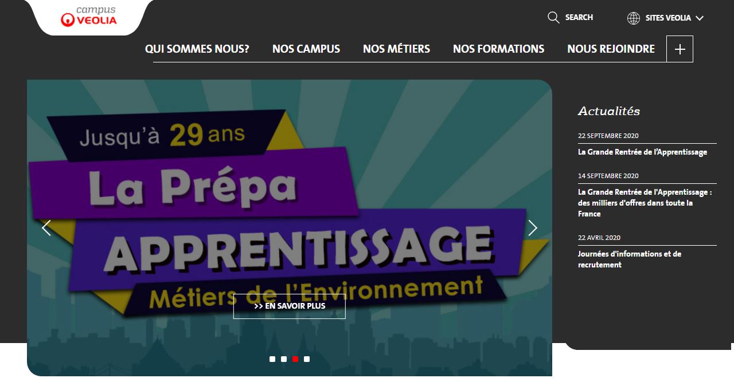Click the En savoir plus button
Screen dimensions: 734x382
tap(290, 306)
